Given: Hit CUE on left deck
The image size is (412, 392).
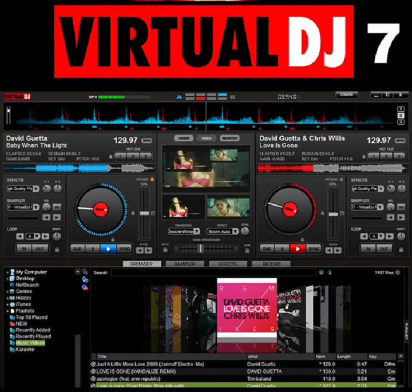Looking at the screenshot, I should click(77, 248).
